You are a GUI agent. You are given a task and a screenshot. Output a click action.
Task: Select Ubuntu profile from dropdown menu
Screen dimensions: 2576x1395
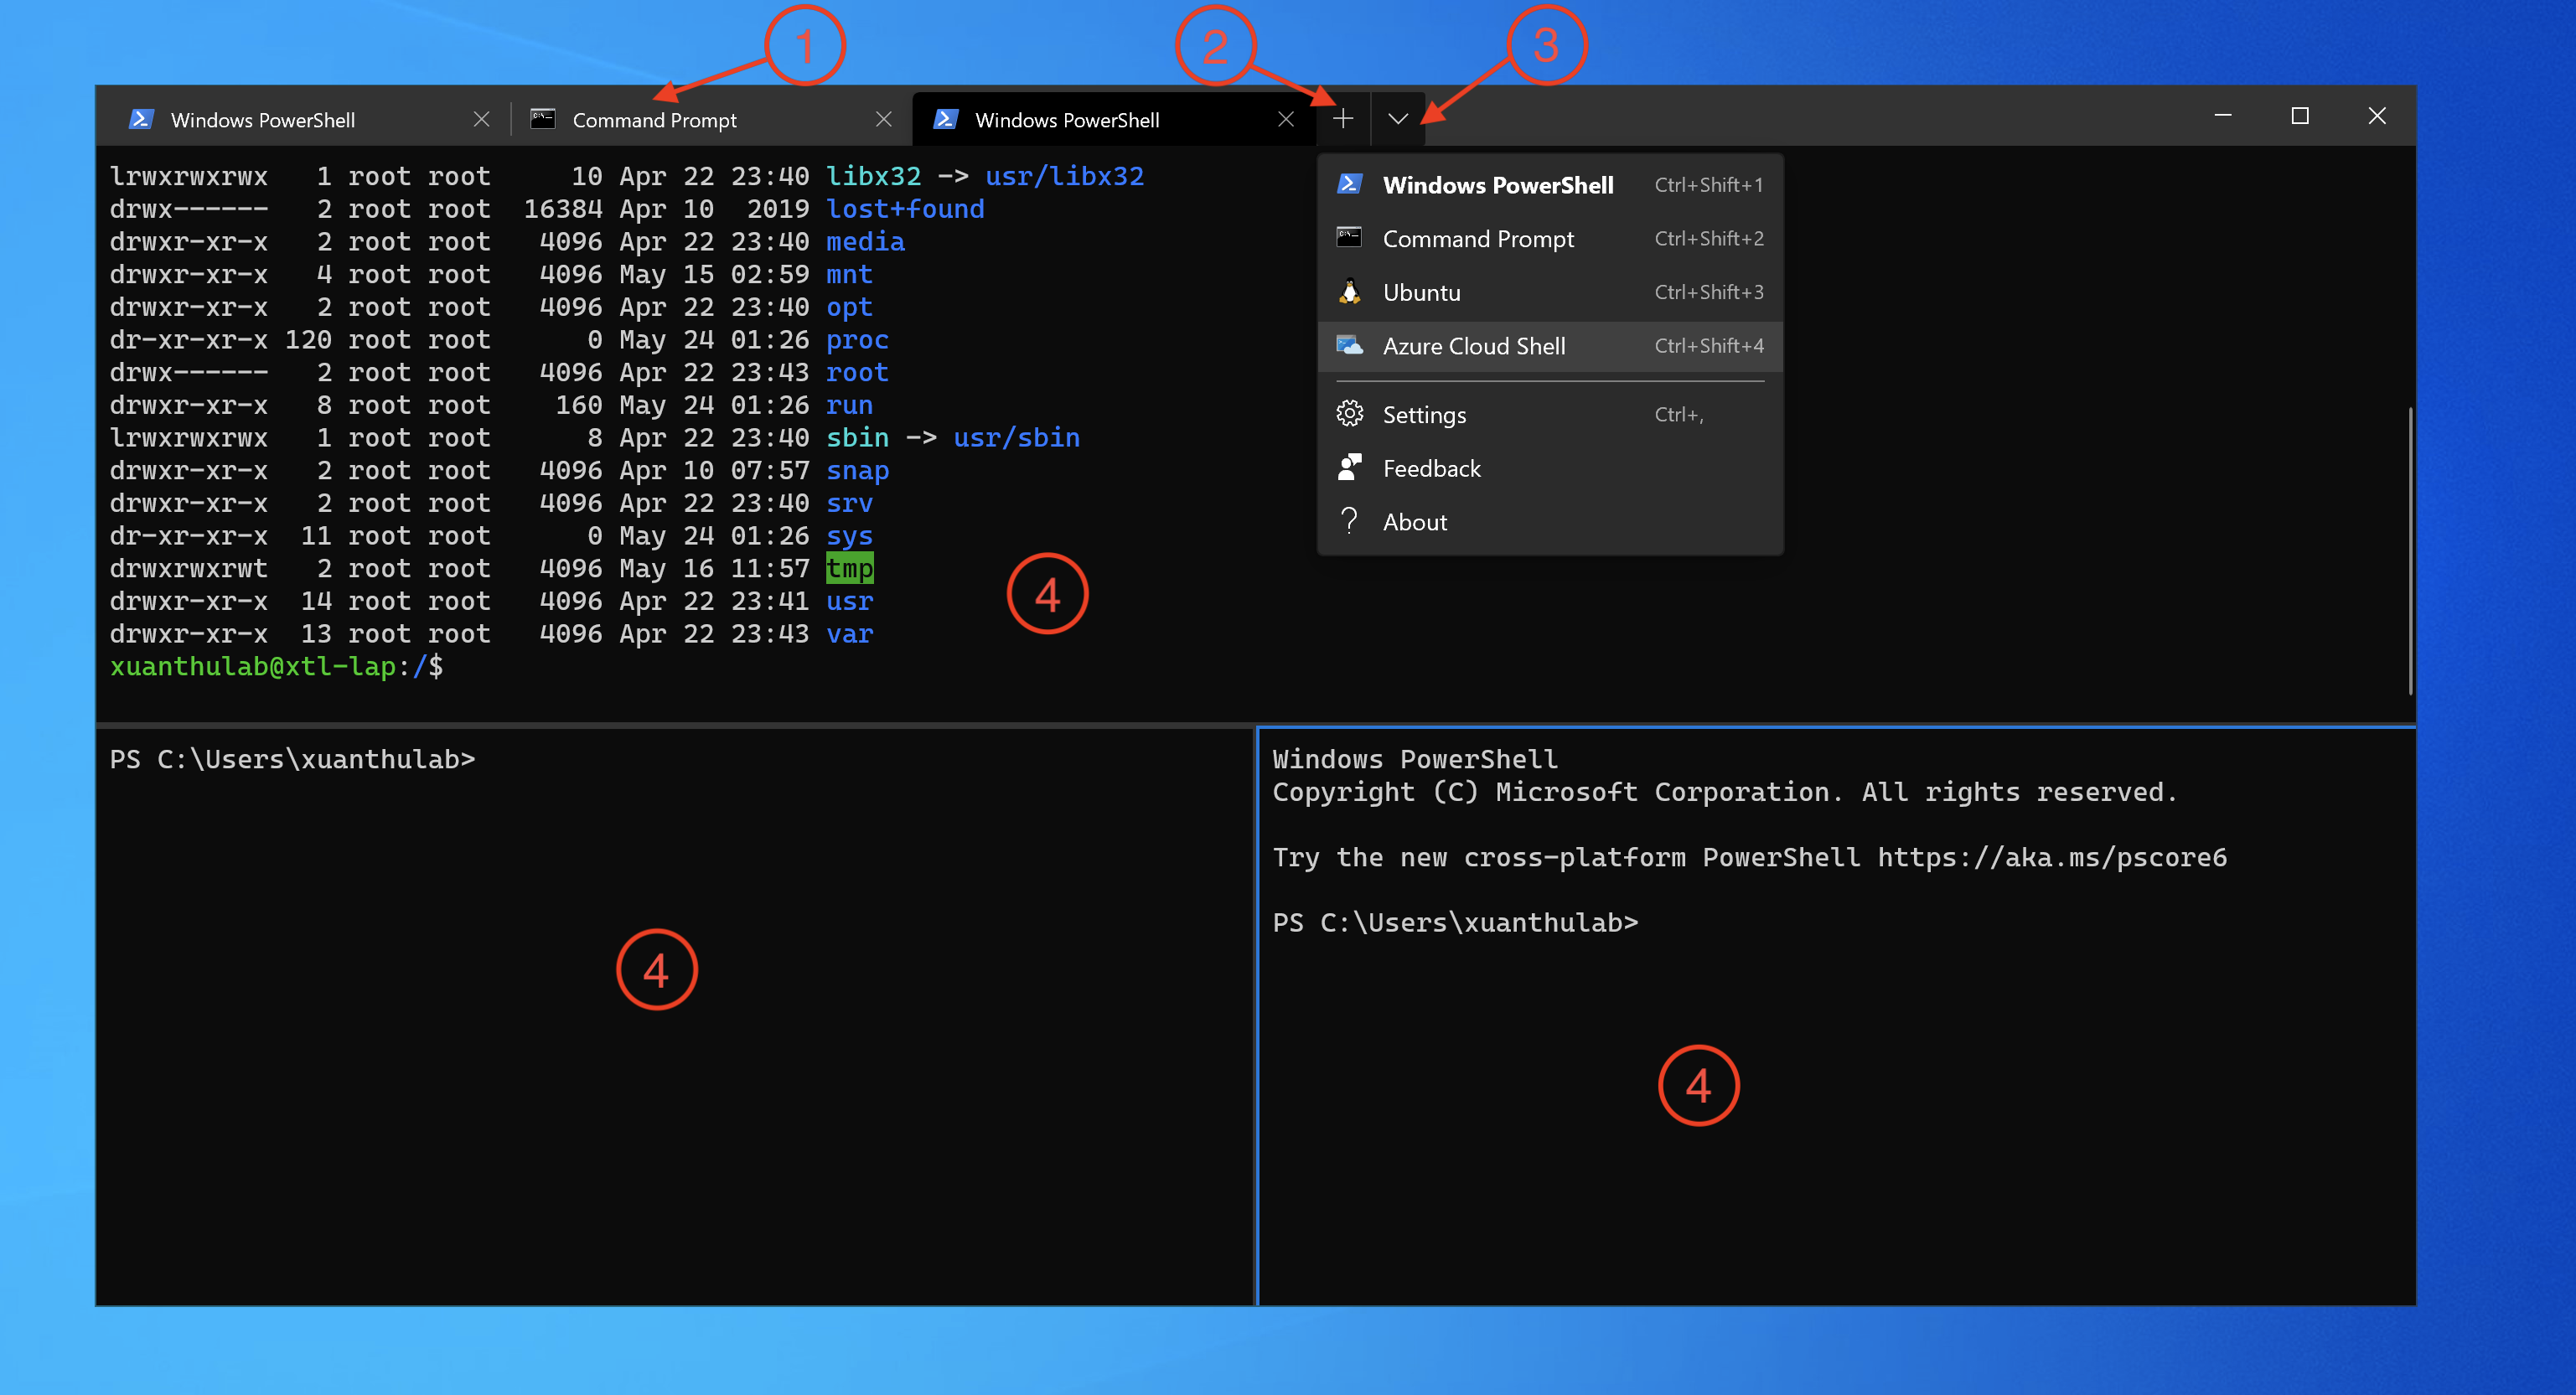coord(1421,293)
